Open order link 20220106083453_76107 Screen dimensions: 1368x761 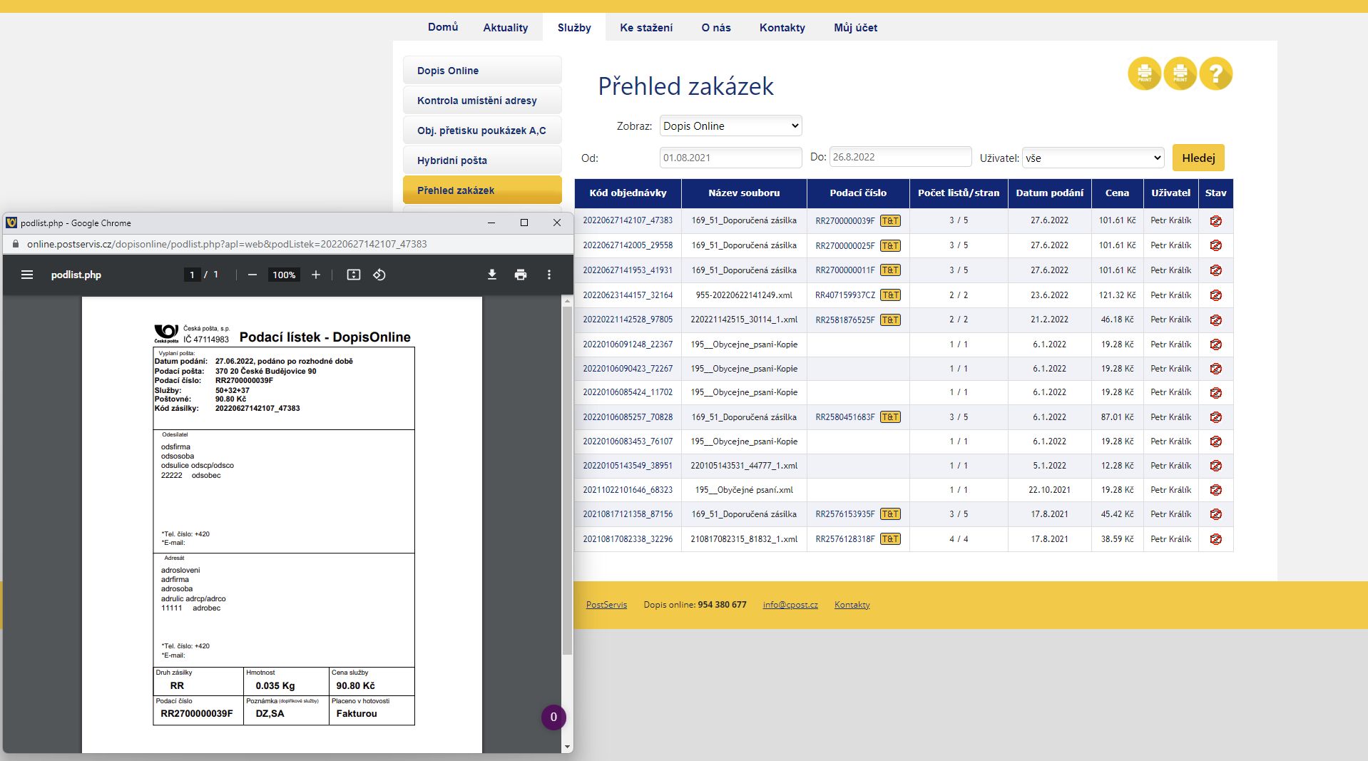(628, 441)
